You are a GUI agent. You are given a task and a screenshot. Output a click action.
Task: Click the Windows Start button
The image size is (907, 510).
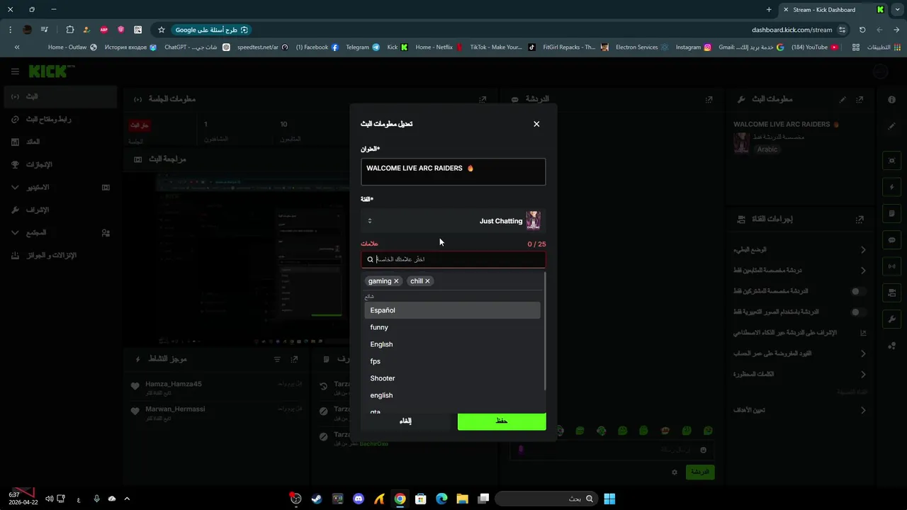click(x=609, y=499)
